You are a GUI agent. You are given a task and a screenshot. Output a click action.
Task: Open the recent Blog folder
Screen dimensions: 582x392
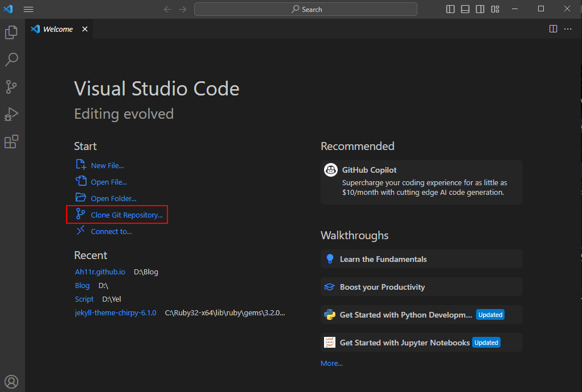pos(82,285)
